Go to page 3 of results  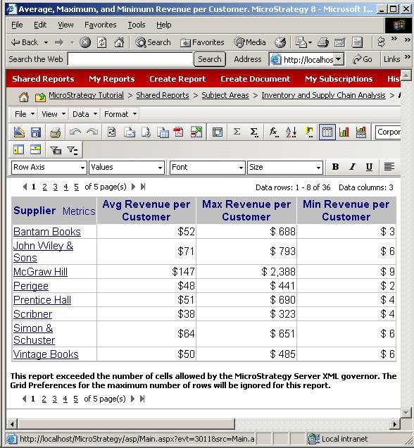coord(55,187)
